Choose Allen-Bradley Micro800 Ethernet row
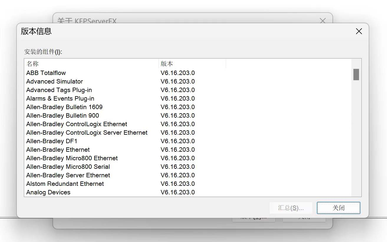Image resolution: width=387 pixels, height=242 pixels. tap(72, 158)
